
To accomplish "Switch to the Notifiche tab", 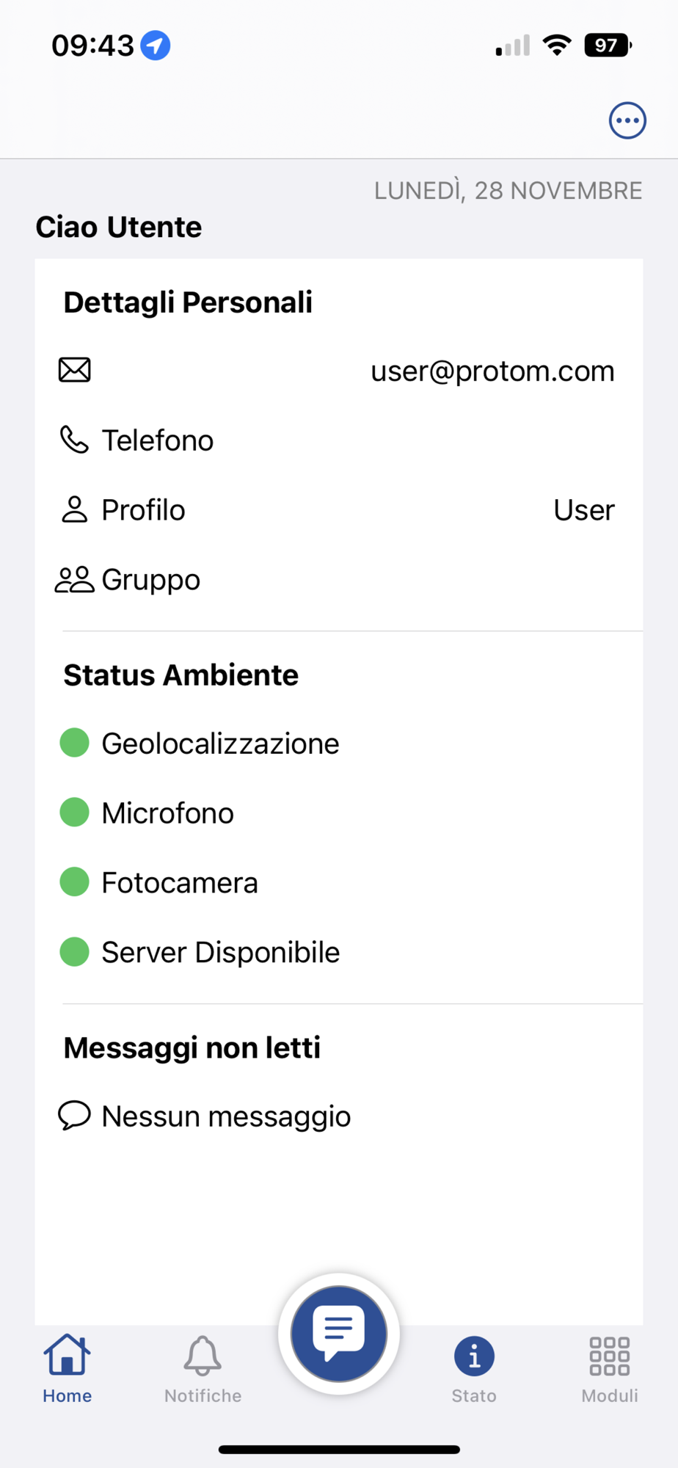I will (x=203, y=1369).
